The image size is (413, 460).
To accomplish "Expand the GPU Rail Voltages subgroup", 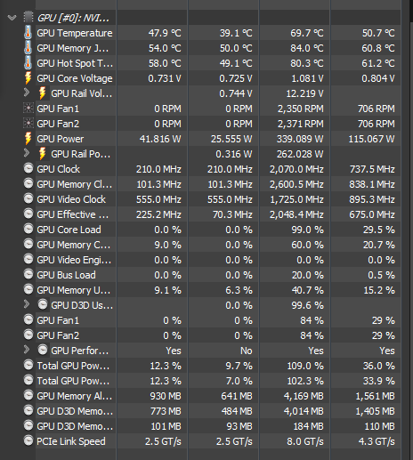I will (x=27, y=93).
